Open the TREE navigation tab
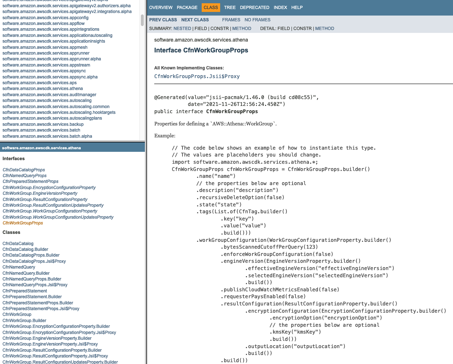453x364 pixels. pyautogui.click(x=230, y=7)
